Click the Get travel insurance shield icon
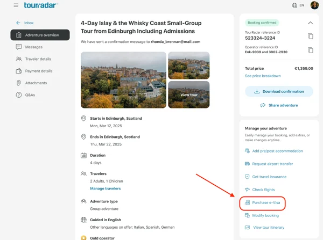The width and height of the screenshot is (323, 240). (x=247, y=177)
